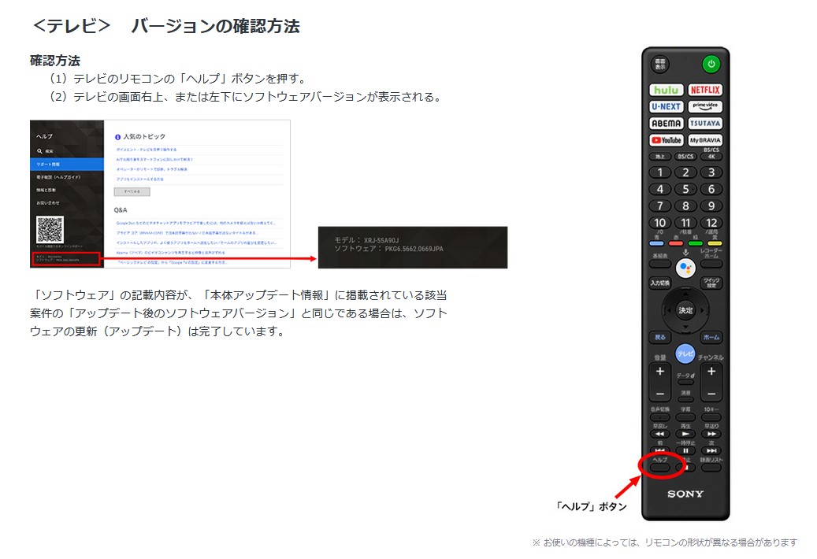Click the 戻る back button on remote

[x=659, y=337]
